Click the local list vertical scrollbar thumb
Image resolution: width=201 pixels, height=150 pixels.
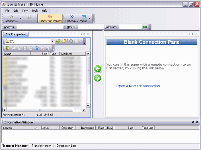[88, 70]
